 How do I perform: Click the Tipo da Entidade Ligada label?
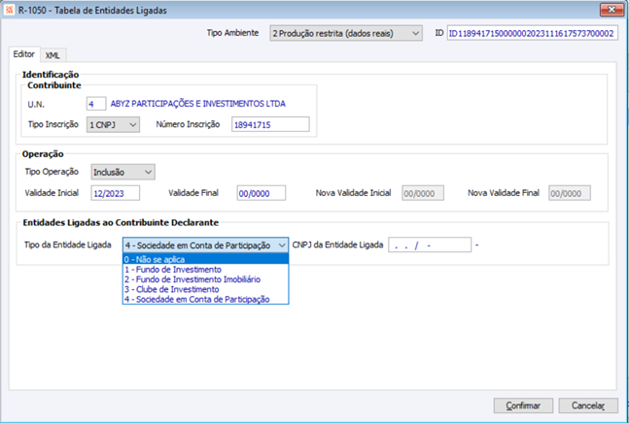68,244
